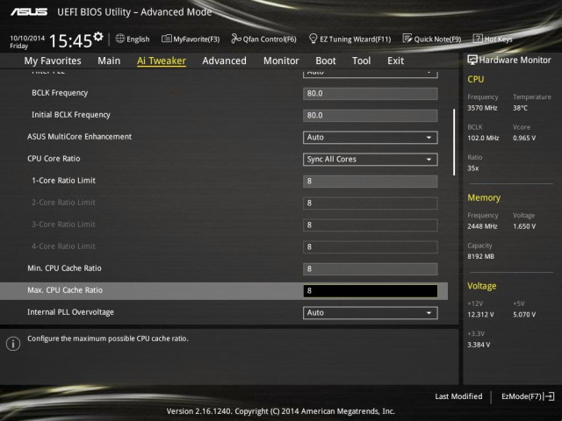Image resolution: width=562 pixels, height=421 pixels.
Task: Click the ASUS MultiCore Enhancement label
Action: coord(80,137)
